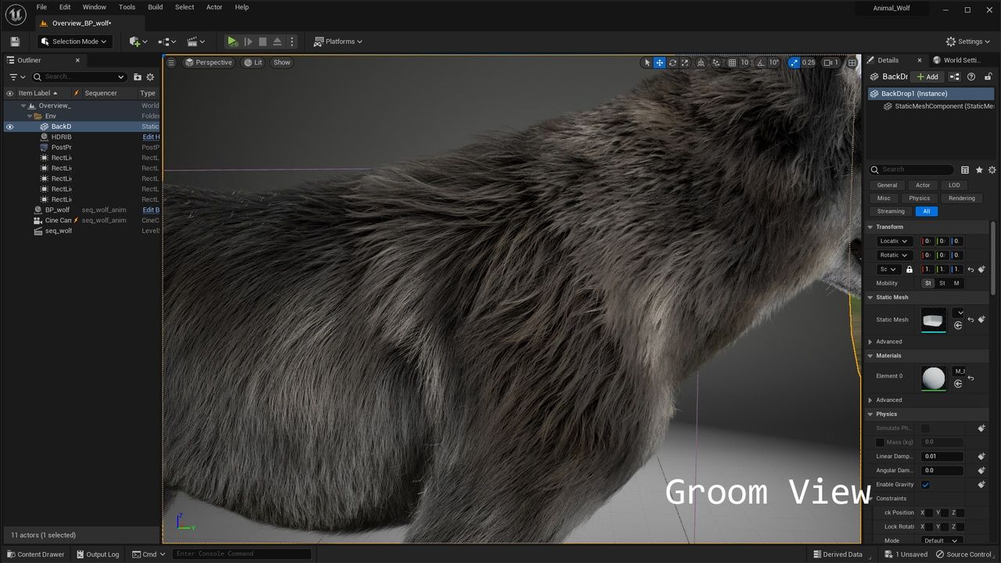Viewport: 1001px width, 563px height.
Task: Collapse the Transform section
Action: tap(870, 227)
